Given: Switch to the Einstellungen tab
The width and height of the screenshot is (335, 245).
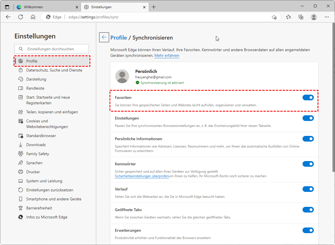Looking at the screenshot, I should click(x=115, y=7).
